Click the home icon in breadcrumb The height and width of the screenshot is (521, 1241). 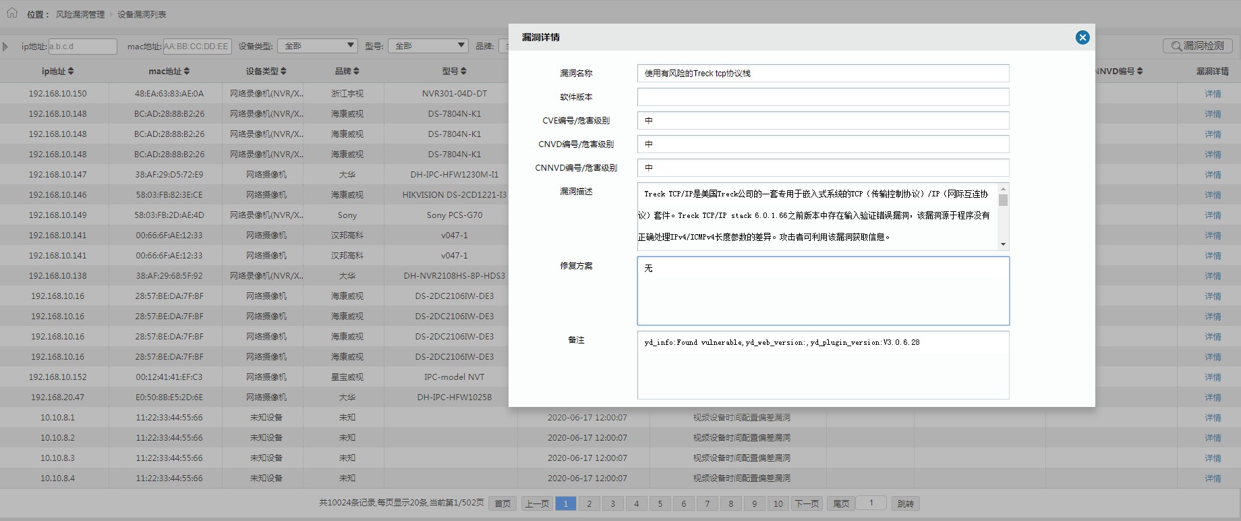click(12, 13)
